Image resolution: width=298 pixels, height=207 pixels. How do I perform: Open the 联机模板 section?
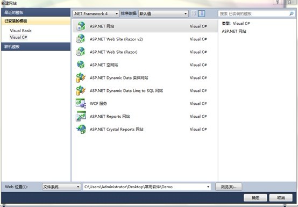click(x=36, y=47)
